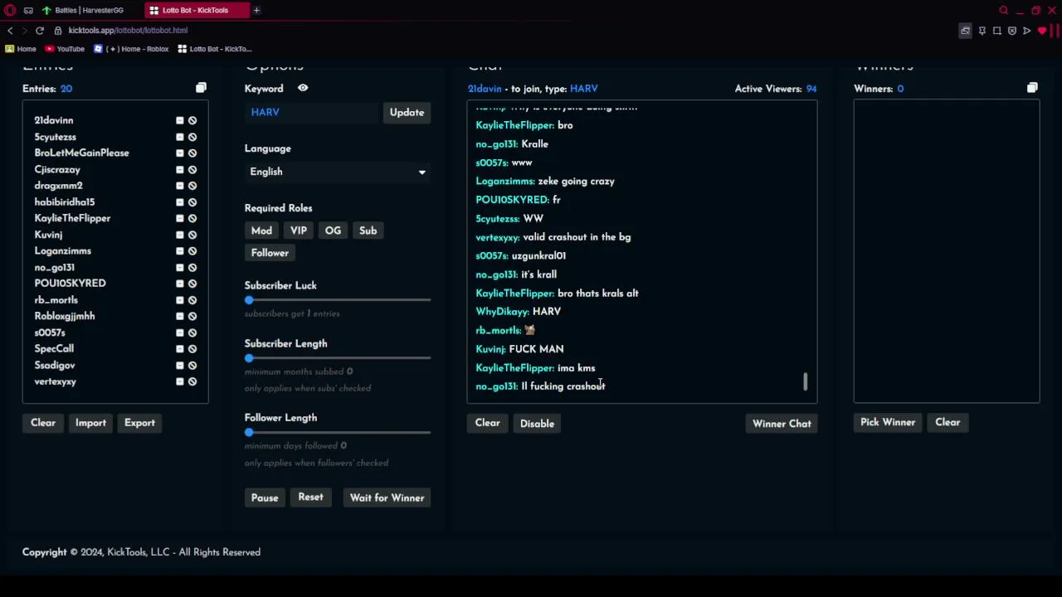Screen dimensions: 1062x597
Task: Toggle keyword visibility eye icon
Action: point(303,88)
